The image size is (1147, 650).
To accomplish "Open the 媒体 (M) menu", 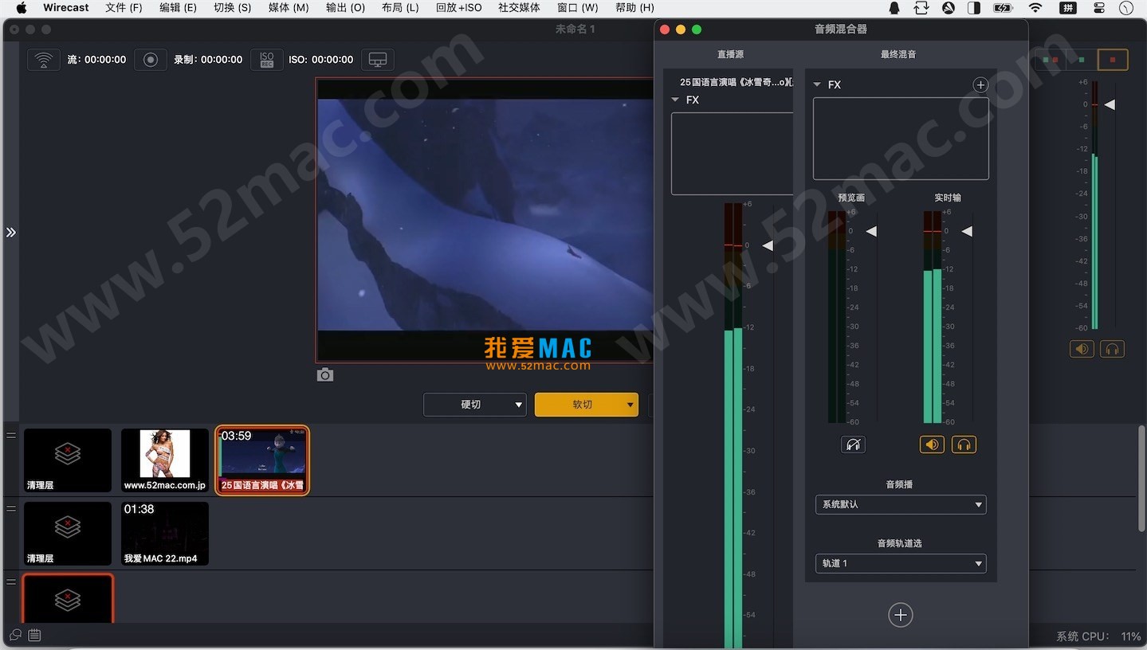I will point(288,8).
